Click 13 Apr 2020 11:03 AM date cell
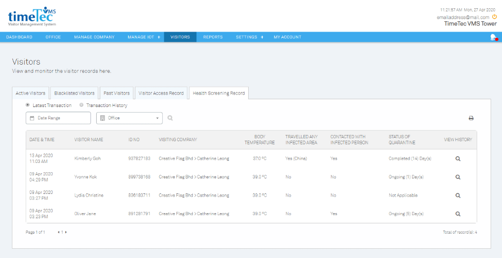The width and height of the screenshot is (502, 258). click(41, 158)
